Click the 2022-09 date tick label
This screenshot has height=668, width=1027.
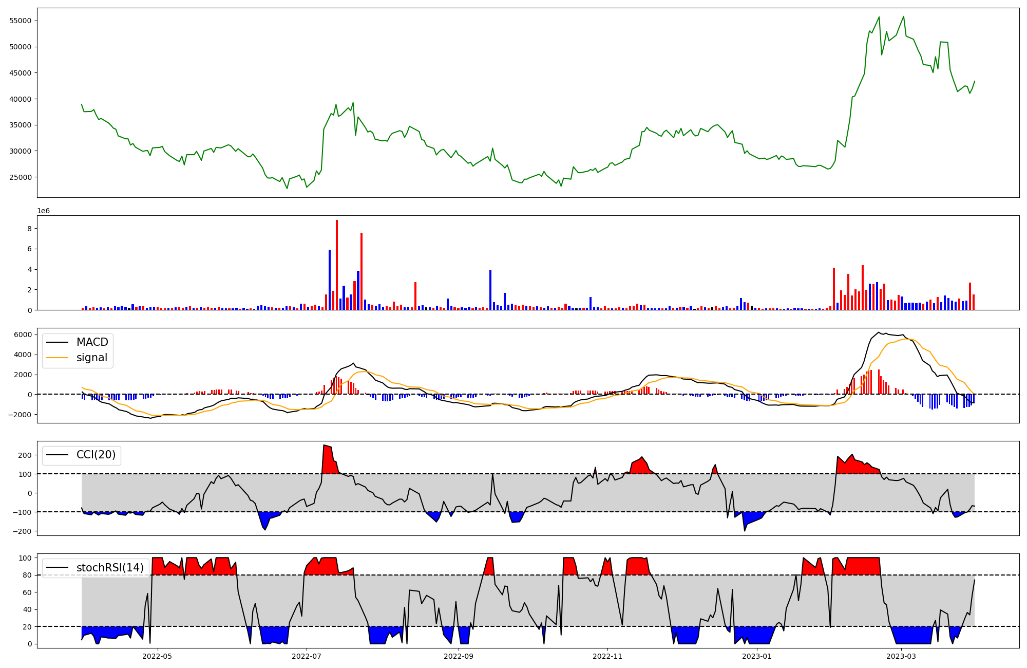[458, 656]
